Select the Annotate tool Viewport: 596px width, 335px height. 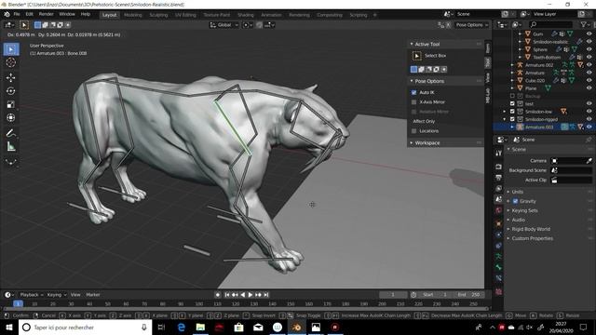11,133
